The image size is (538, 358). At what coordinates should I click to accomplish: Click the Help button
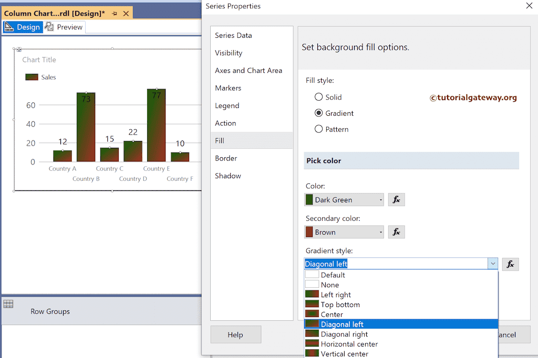click(235, 334)
